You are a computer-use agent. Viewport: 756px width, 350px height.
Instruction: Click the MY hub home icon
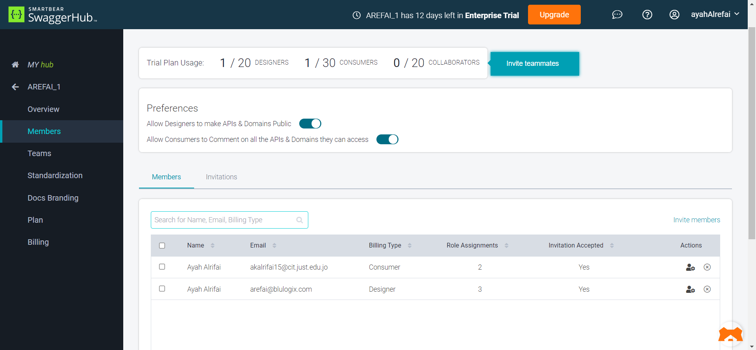point(15,65)
